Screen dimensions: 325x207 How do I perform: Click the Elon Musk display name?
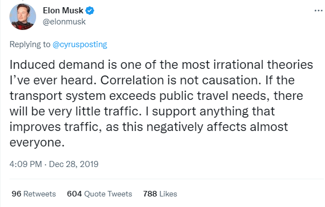click(x=63, y=11)
